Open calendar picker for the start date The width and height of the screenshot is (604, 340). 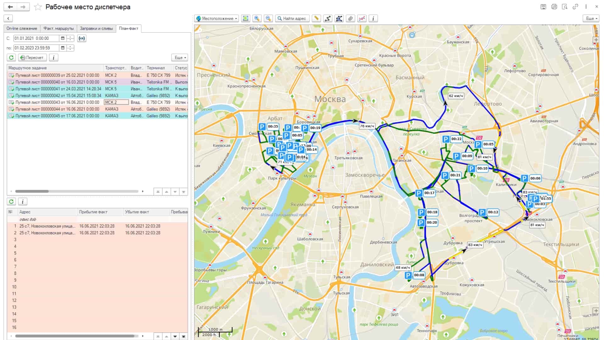[63, 38]
